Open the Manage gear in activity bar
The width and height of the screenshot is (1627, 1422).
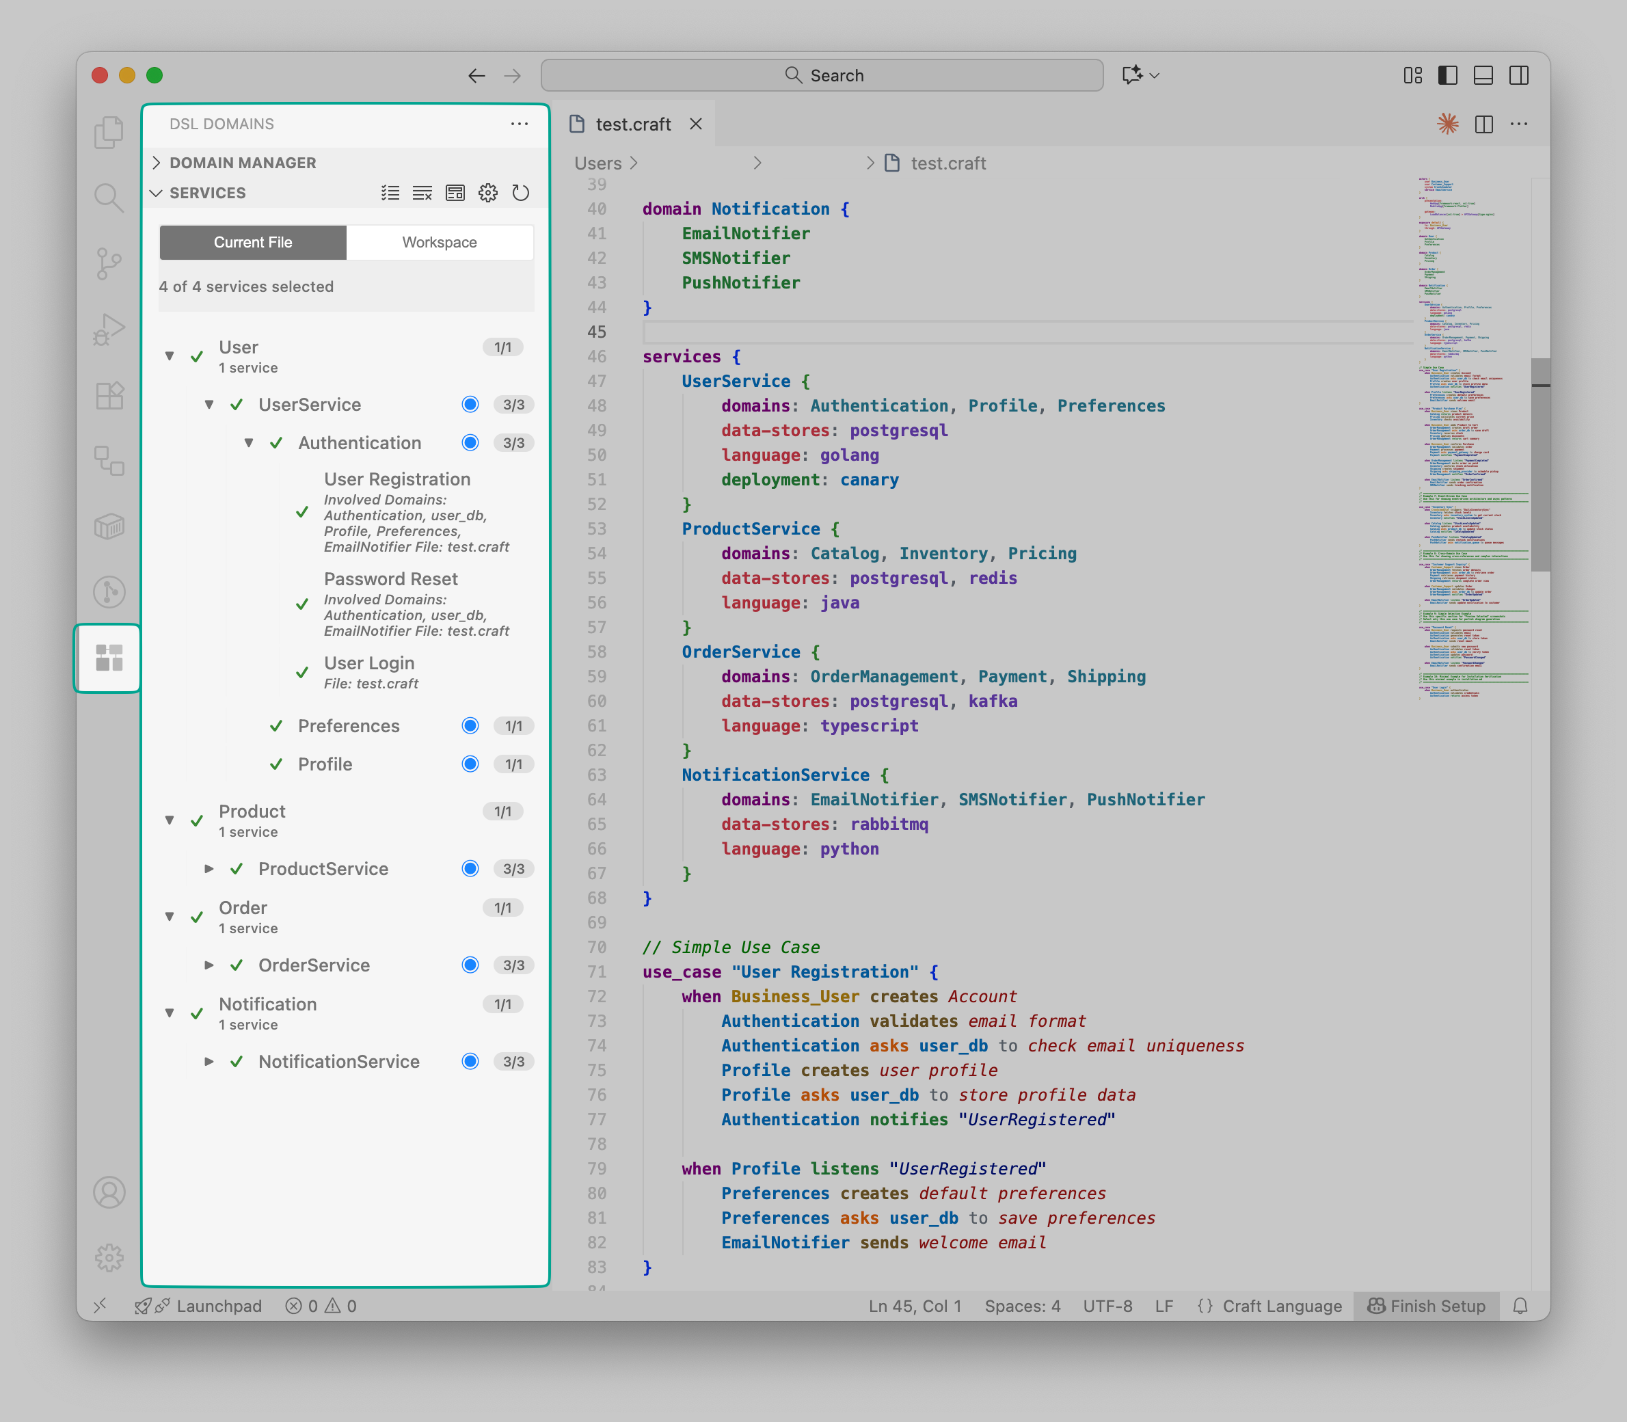(109, 1258)
